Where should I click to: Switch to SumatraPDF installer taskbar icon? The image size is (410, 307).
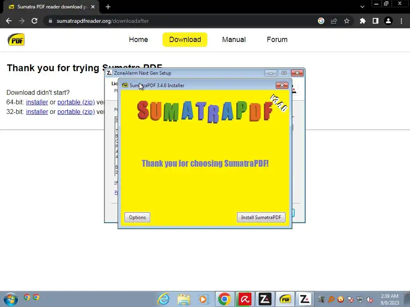(285, 299)
